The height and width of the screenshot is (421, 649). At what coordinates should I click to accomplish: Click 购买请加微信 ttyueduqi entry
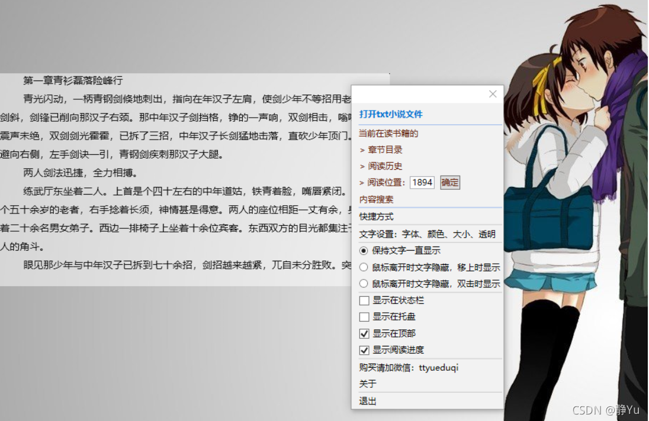pos(409,367)
